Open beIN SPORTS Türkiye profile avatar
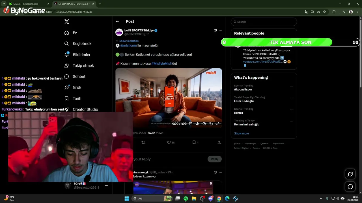The height and width of the screenshot is (203, 362). tap(119, 32)
